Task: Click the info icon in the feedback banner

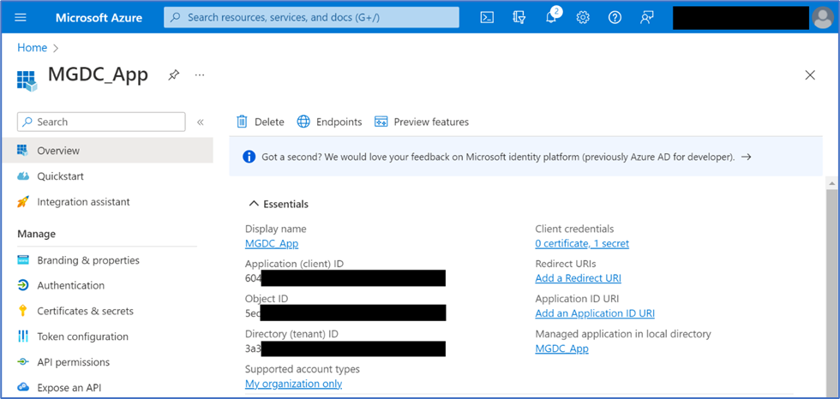Action: [x=249, y=157]
